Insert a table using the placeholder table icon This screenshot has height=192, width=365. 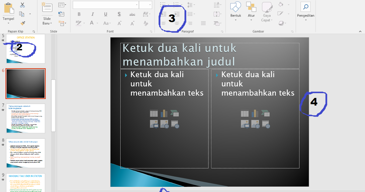point(154,113)
